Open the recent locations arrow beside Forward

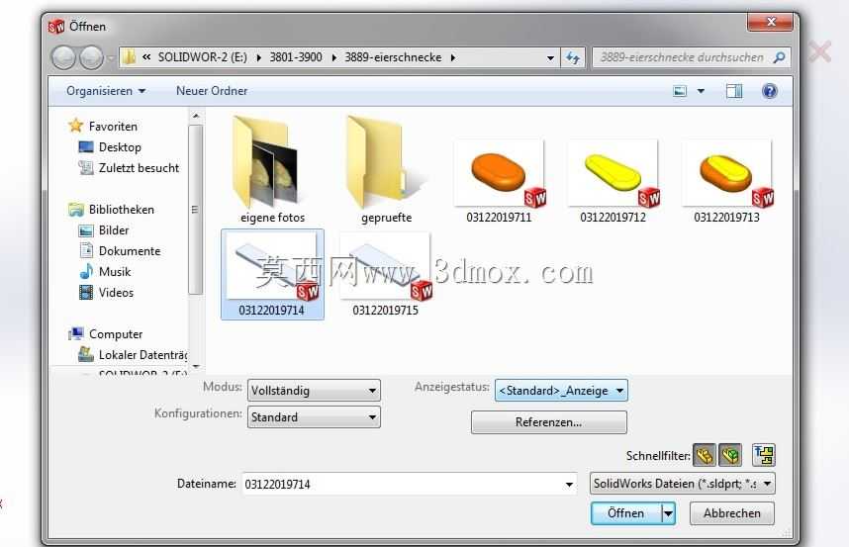click(x=110, y=58)
